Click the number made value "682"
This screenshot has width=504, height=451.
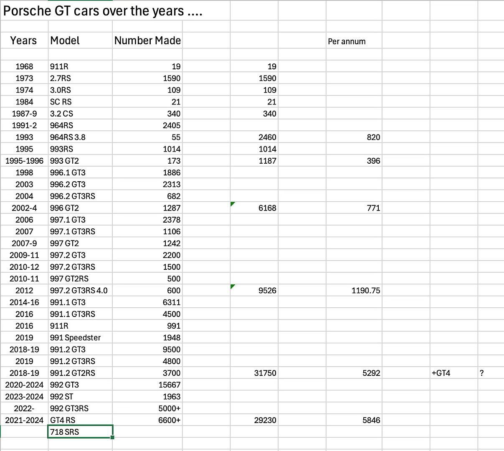tap(147, 196)
